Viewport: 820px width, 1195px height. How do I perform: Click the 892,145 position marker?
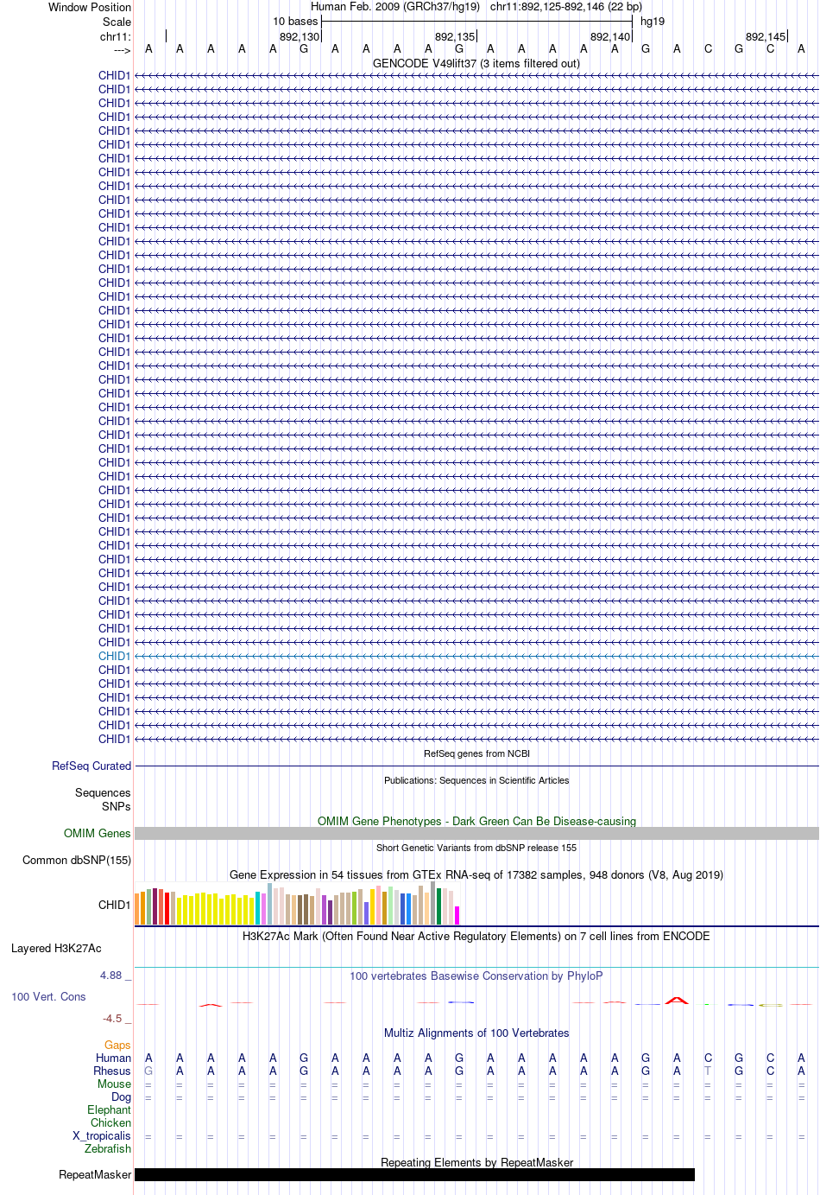[x=766, y=36]
